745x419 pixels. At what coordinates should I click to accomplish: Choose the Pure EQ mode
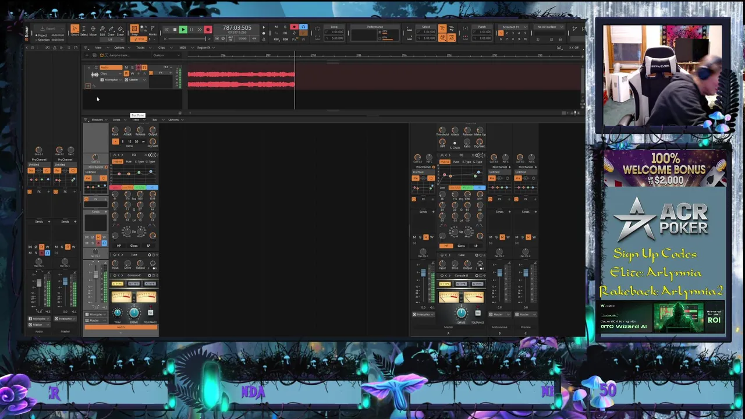tap(129, 162)
